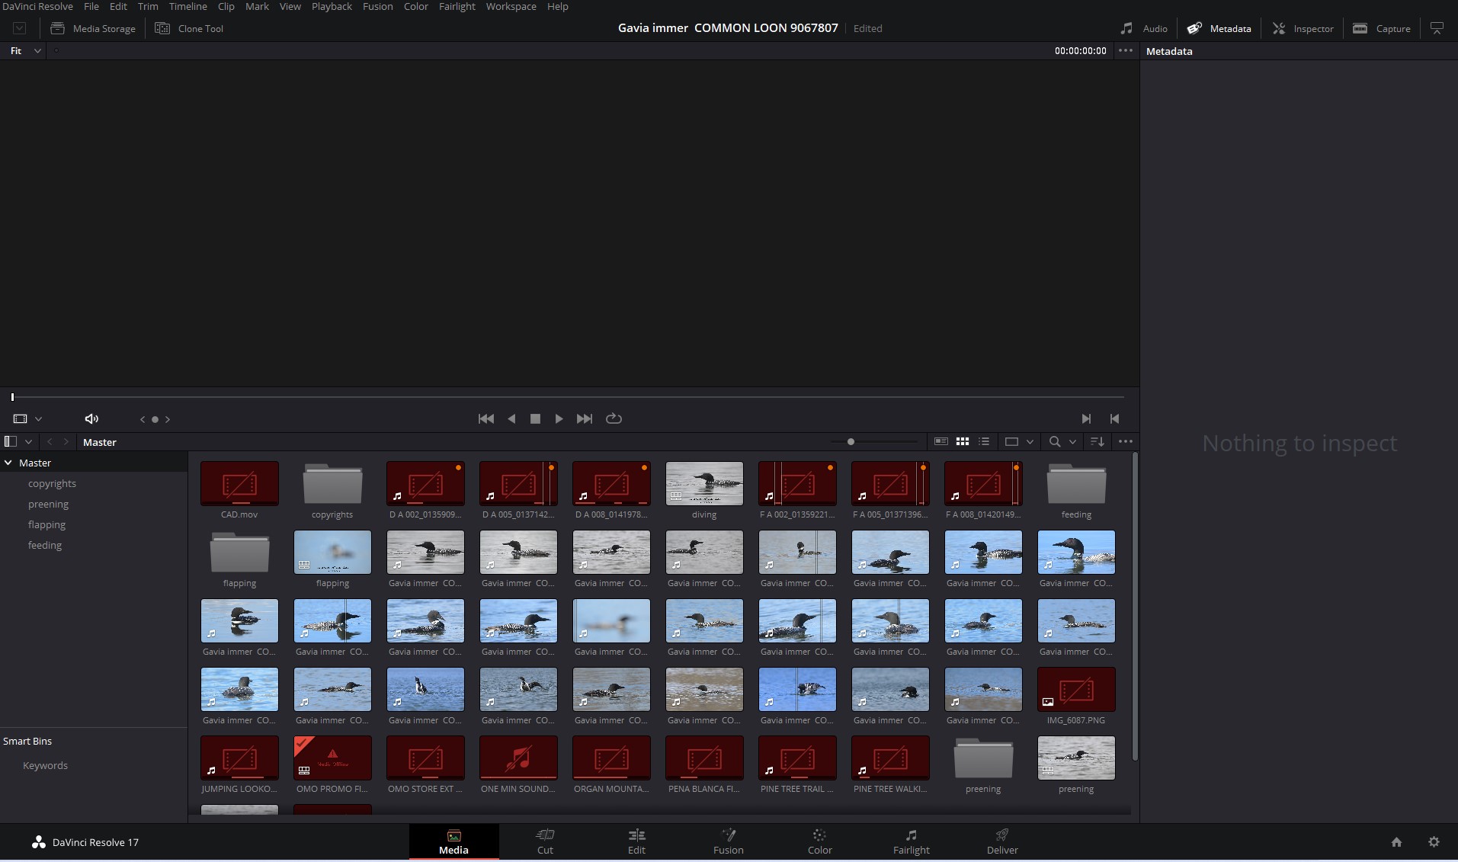Expand search options dropdown arrow
Screen dimensions: 1458x862
[1072, 441]
